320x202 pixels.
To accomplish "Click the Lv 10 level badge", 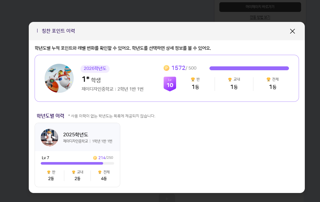I will 170,84.
